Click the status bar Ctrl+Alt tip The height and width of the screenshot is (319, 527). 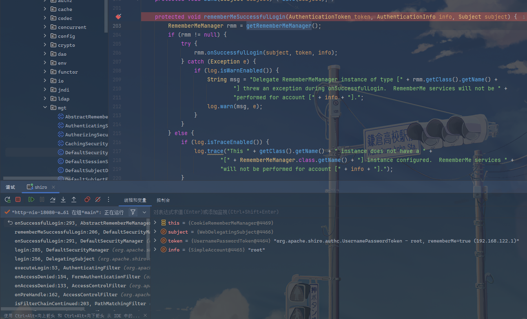73,316
